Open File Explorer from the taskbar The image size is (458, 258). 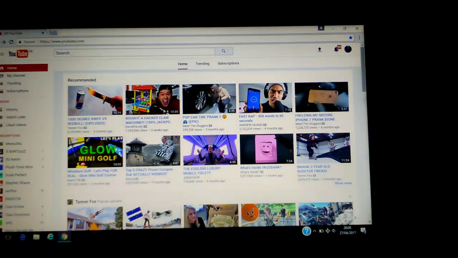pos(36,237)
